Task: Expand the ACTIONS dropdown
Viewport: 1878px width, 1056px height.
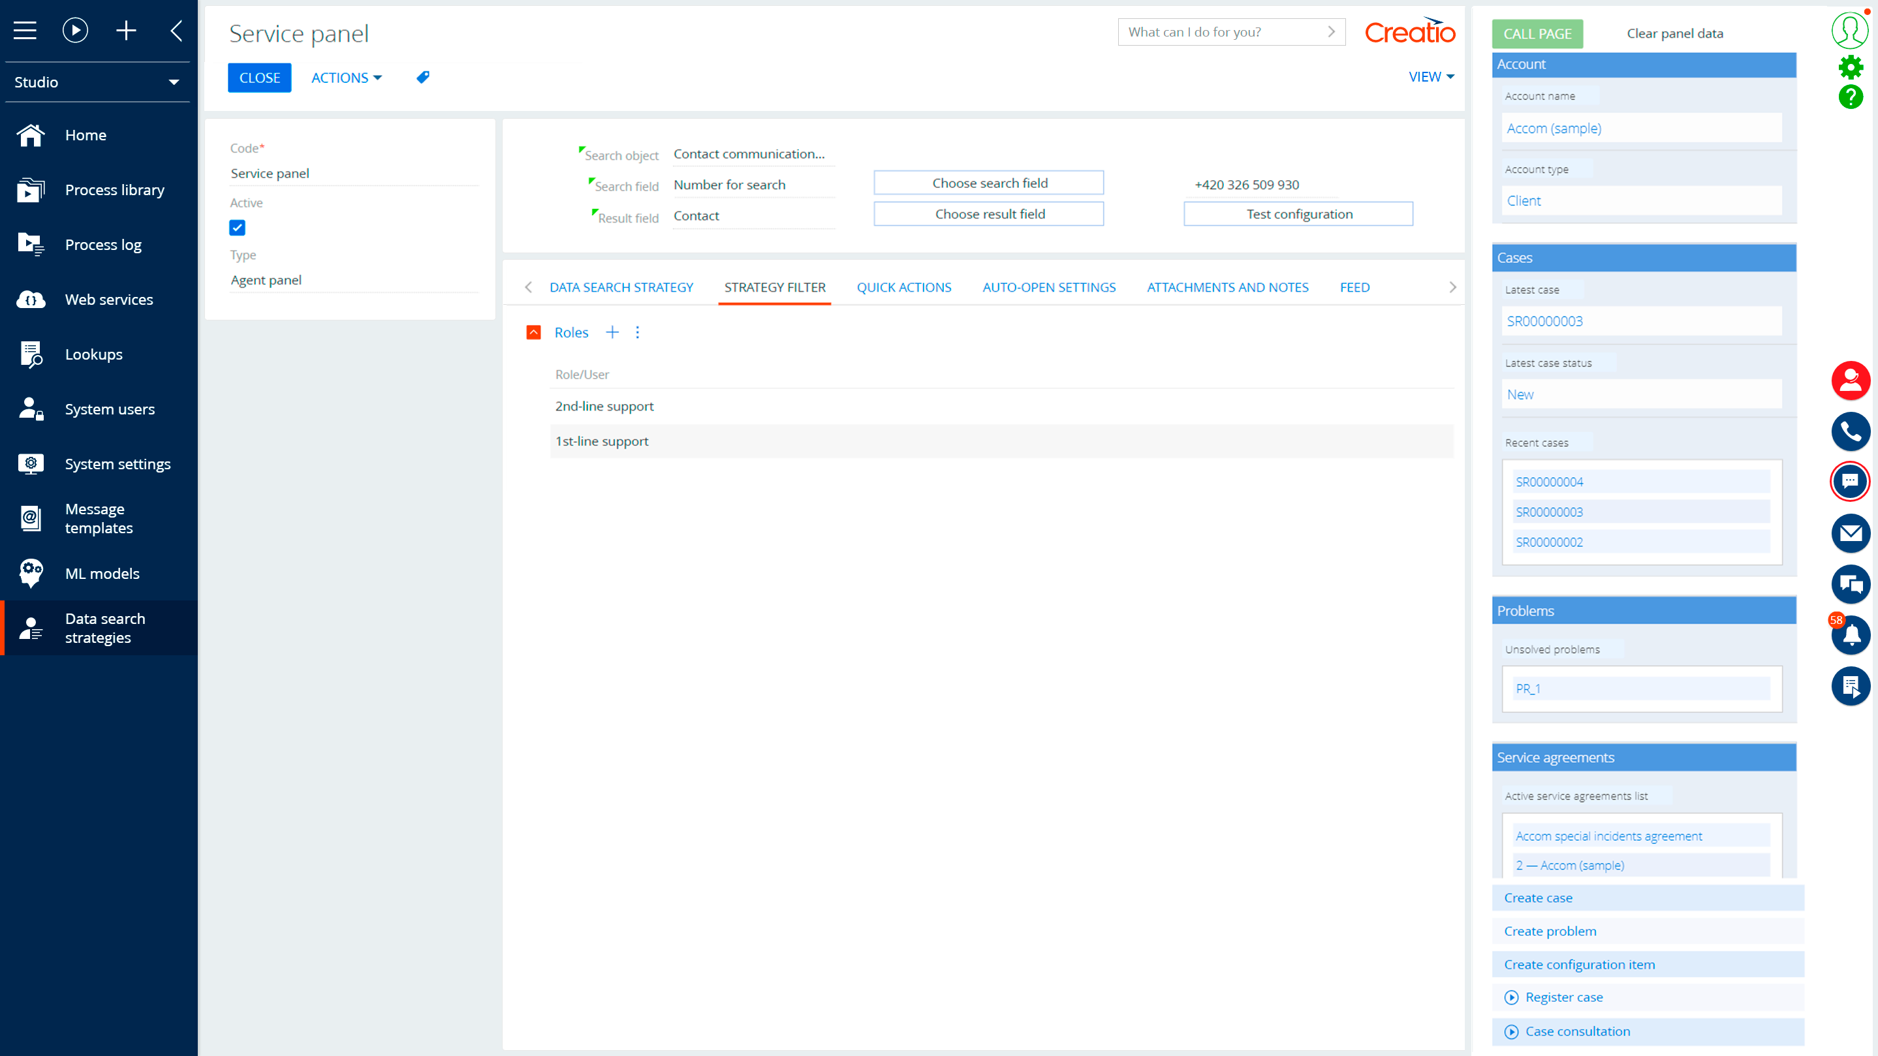Action: (x=347, y=77)
